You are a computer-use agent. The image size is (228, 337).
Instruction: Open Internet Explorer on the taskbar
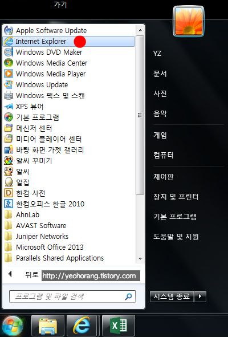click(x=82, y=326)
